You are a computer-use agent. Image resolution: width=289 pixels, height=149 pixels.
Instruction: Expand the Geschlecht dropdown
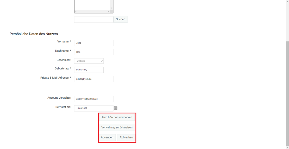(89, 61)
